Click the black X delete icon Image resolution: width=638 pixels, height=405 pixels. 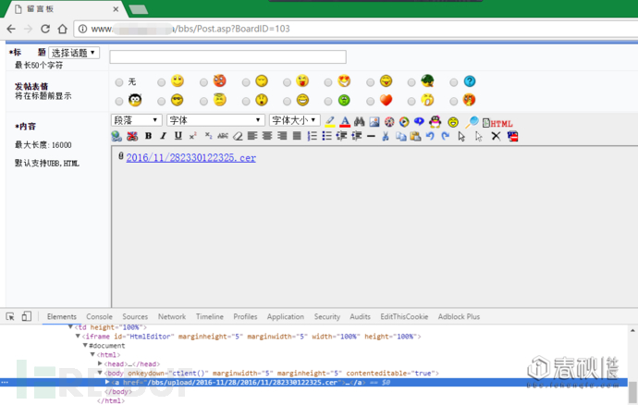pyautogui.click(x=496, y=136)
